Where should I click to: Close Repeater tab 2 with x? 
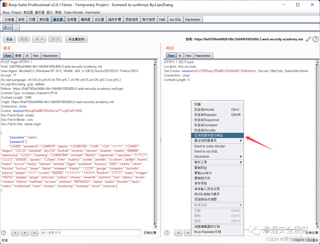[x=9, y=28]
